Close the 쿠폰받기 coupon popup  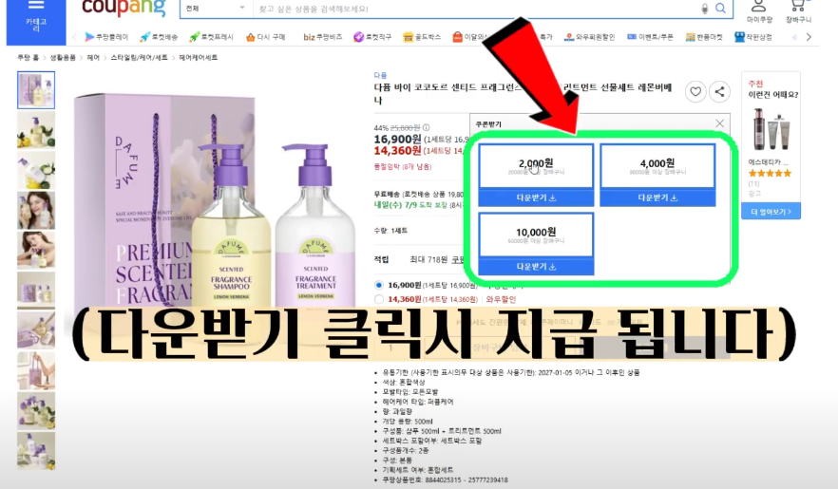pos(720,123)
